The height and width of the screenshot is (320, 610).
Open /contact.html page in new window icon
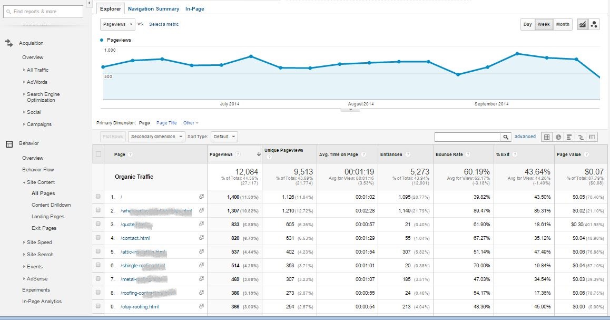(x=201, y=238)
